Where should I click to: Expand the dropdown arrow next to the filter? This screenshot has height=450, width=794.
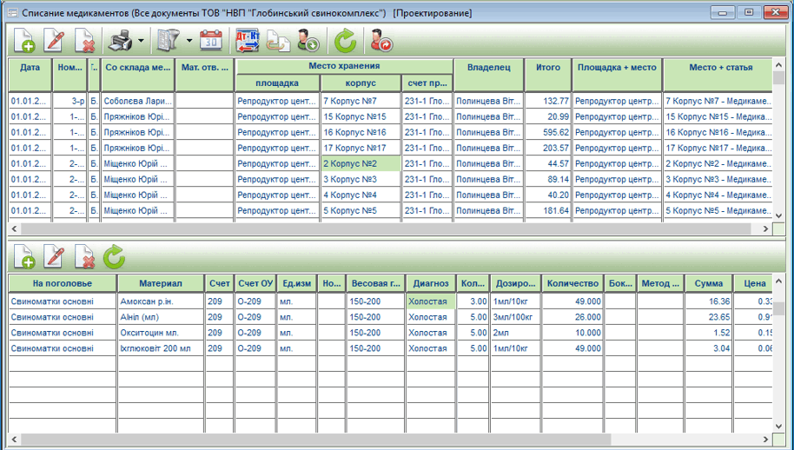click(189, 41)
